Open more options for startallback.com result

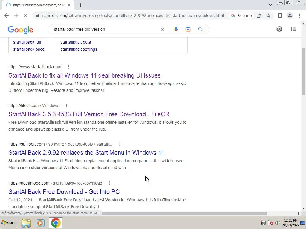click(x=69, y=67)
